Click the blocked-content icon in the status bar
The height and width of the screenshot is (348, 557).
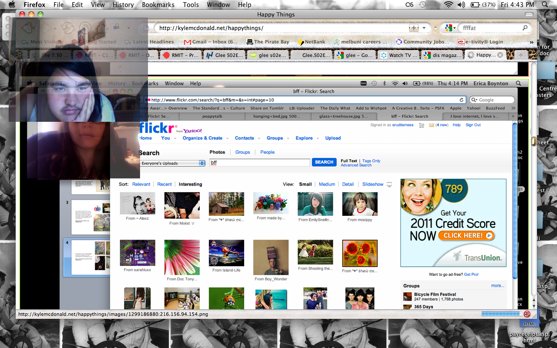pos(527,314)
